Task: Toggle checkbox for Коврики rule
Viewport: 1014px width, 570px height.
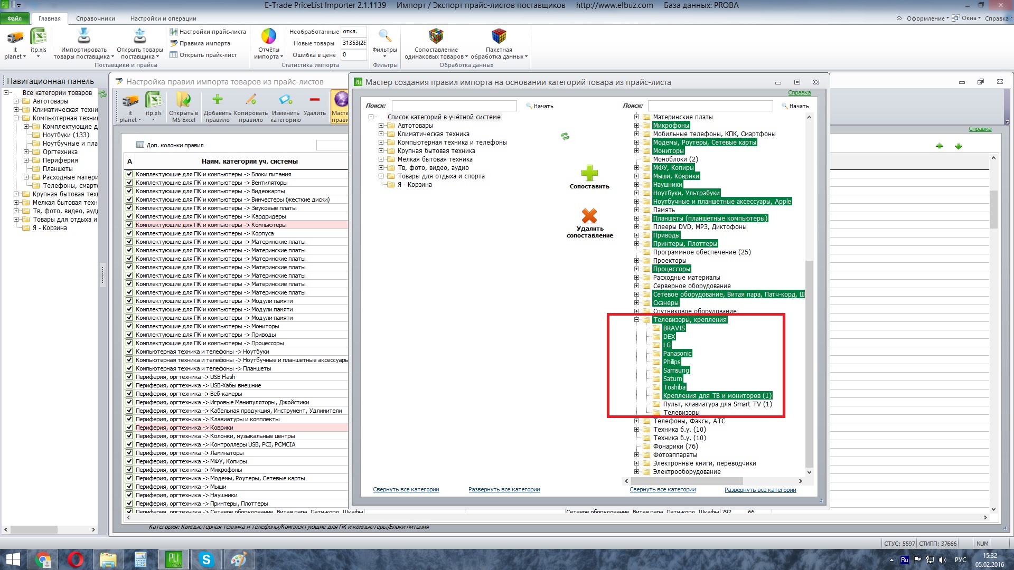Action: tap(129, 427)
